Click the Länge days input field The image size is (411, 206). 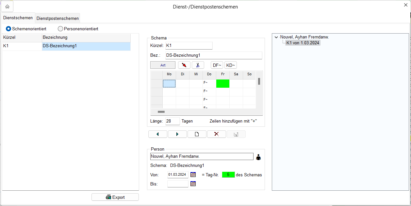coord(173,121)
